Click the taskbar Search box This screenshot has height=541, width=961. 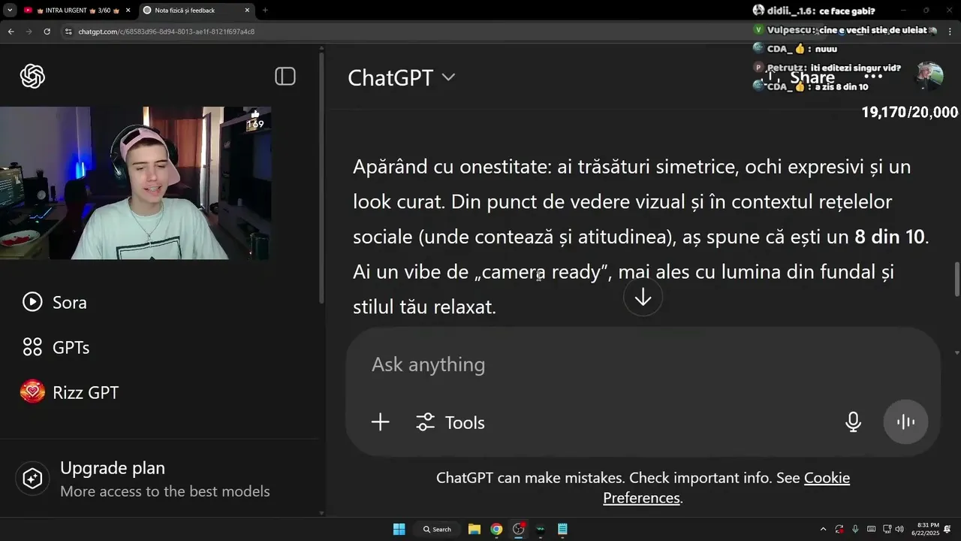(x=437, y=529)
